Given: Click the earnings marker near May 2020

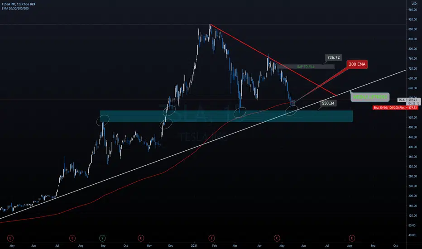Looking at the screenshot, I should pyautogui.click(x=10, y=238).
